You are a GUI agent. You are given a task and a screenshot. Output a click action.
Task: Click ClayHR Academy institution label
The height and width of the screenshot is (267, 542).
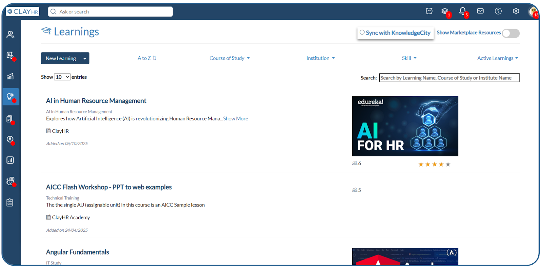click(71, 217)
